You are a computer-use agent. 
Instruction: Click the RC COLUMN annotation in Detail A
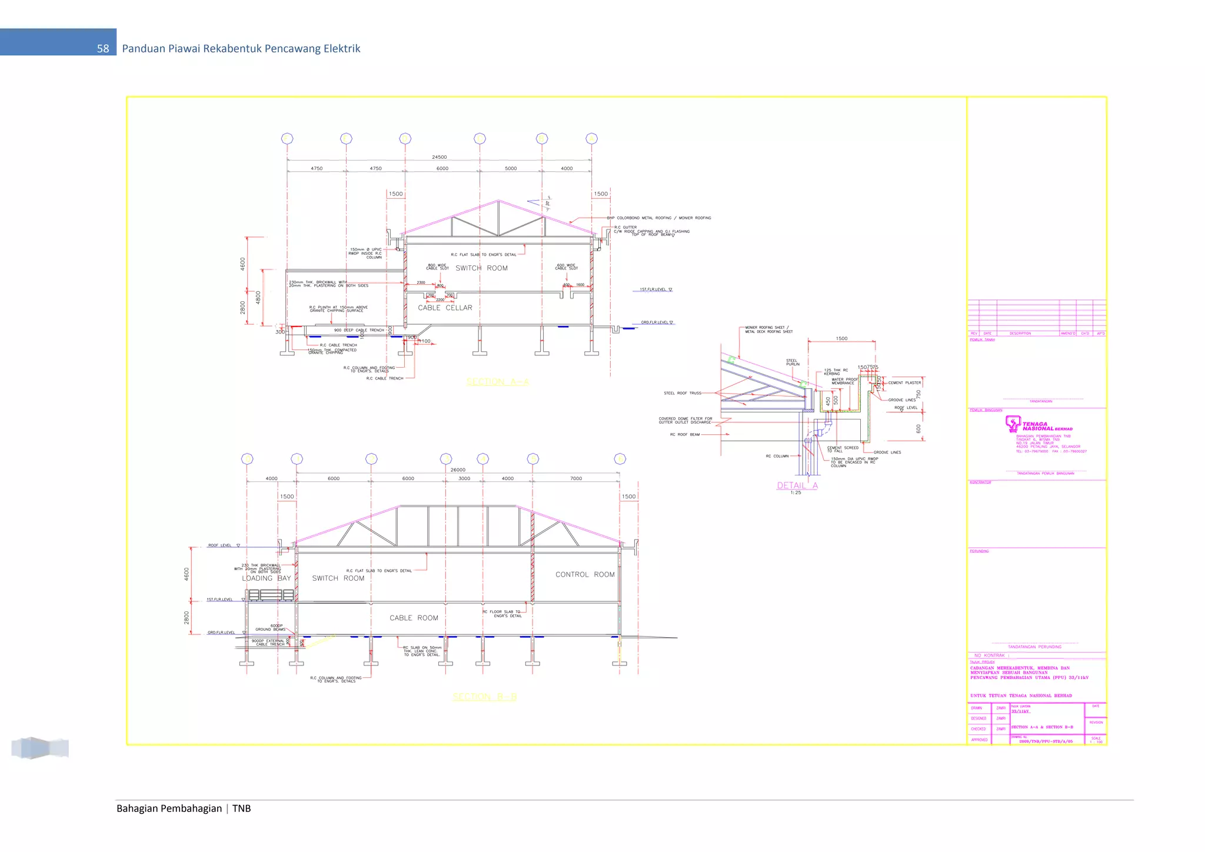tap(777, 456)
